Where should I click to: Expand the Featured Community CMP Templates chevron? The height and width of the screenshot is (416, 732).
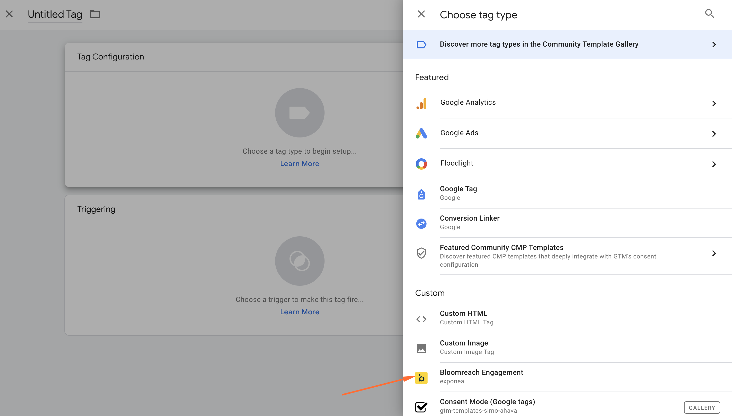714,253
